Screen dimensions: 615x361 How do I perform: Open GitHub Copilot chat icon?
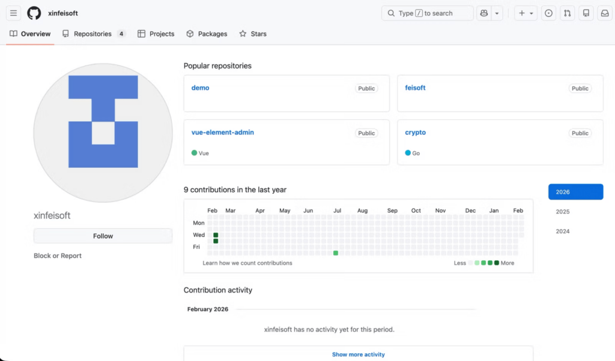pos(484,13)
